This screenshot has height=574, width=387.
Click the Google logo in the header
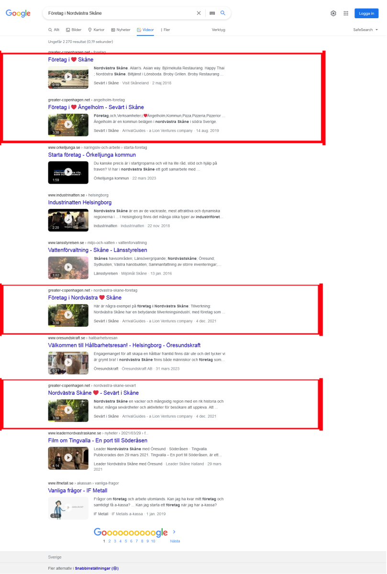[18, 13]
